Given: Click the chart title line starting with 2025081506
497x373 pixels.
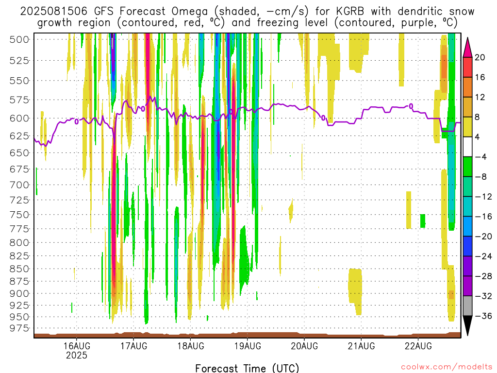Looking at the screenshot, I should pos(247,12).
